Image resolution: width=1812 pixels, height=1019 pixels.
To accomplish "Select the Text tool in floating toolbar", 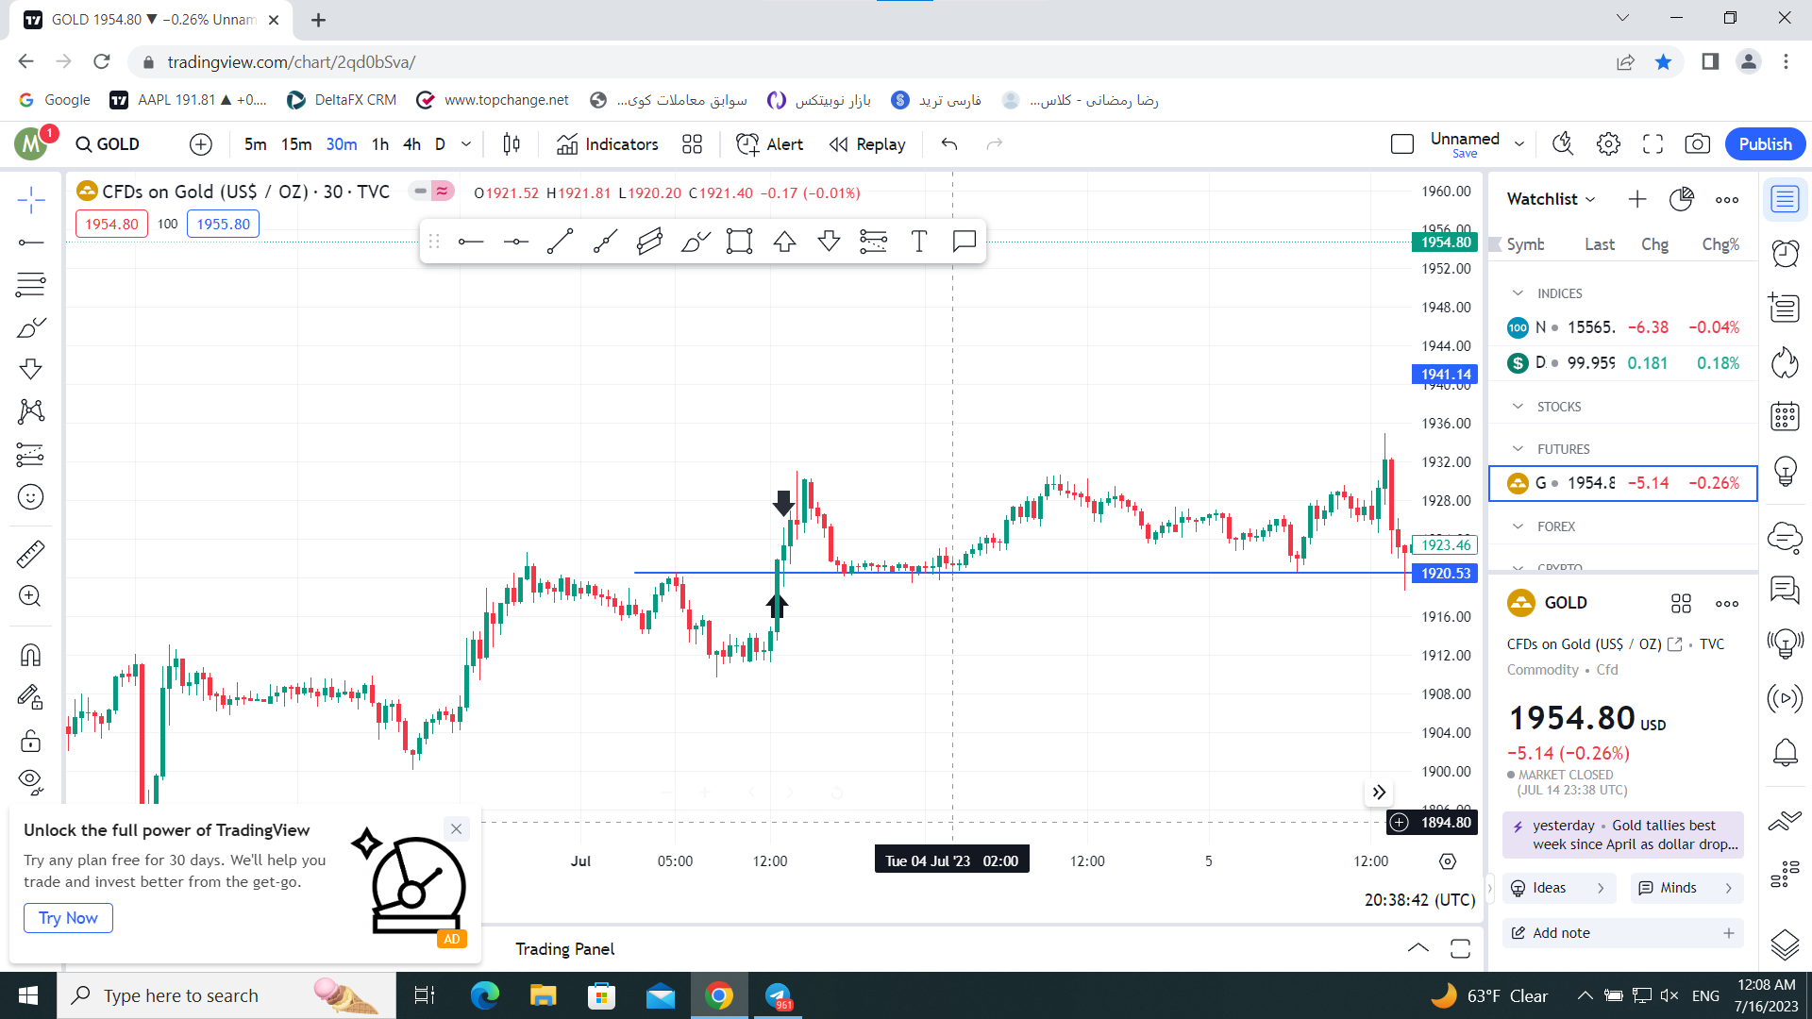I will click(x=918, y=242).
